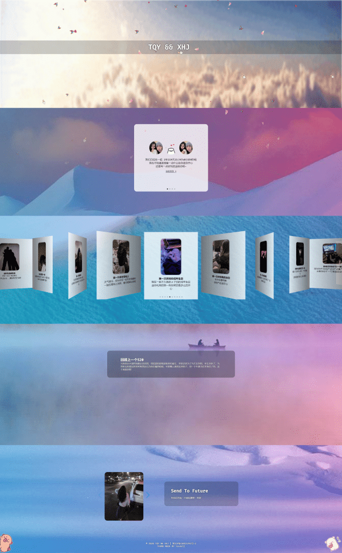Click the blue arrow beside street photo
This screenshot has height=553, width=342.
(148, 494)
